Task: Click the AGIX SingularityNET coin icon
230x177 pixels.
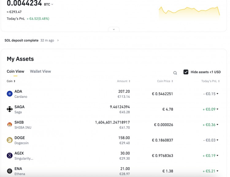Action: coord(10,156)
